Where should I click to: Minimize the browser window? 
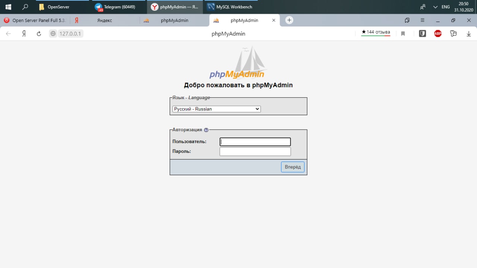tap(438, 21)
